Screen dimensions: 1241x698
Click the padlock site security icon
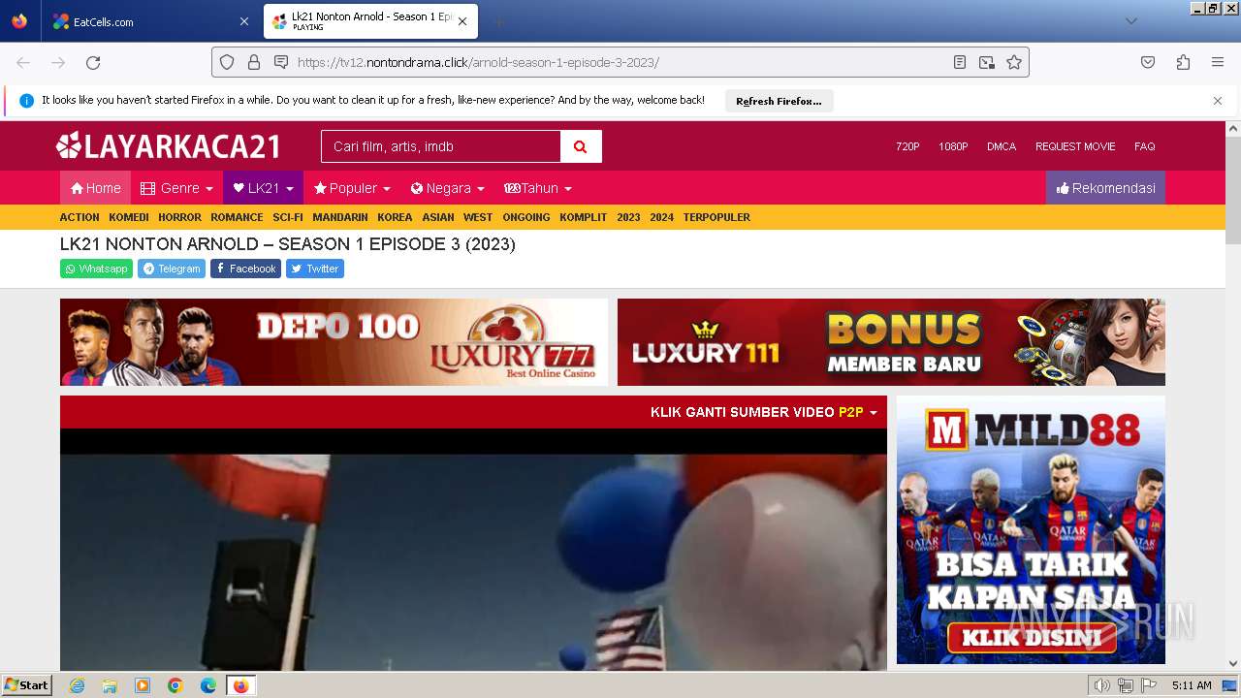pyautogui.click(x=254, y=62)
